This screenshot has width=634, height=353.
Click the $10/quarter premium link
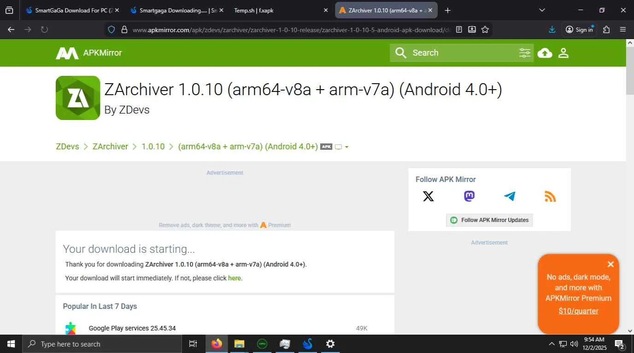[x=578, y=311]
